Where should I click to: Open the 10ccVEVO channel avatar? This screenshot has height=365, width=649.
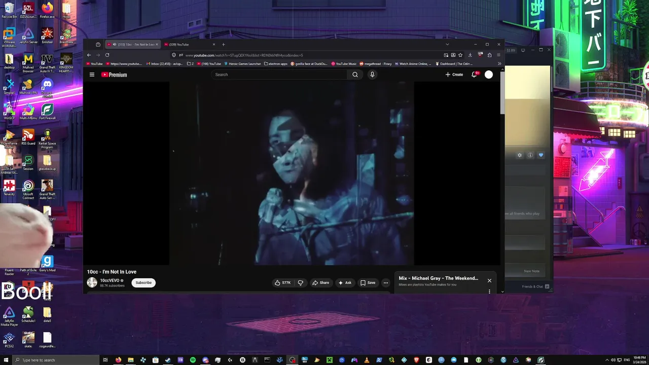click(x=92, y=283)
